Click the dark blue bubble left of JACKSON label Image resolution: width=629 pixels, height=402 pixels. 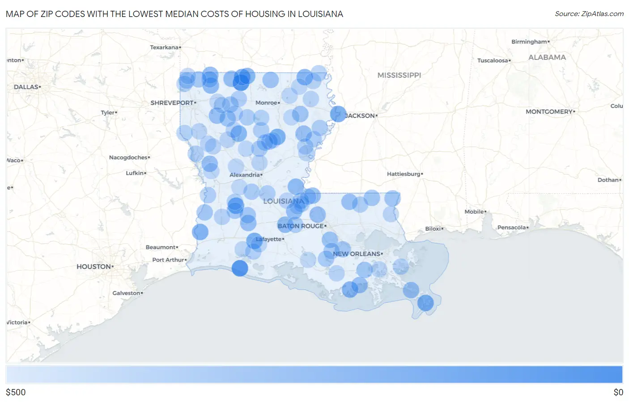(x=338, y=114)
